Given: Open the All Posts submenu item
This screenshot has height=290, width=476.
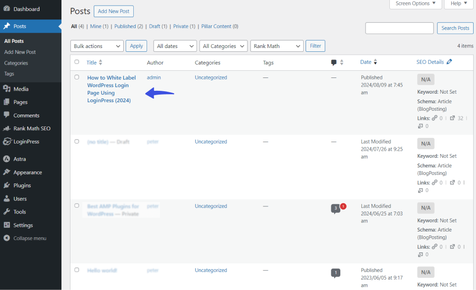Looking at the screenshot, I should 14,41.
